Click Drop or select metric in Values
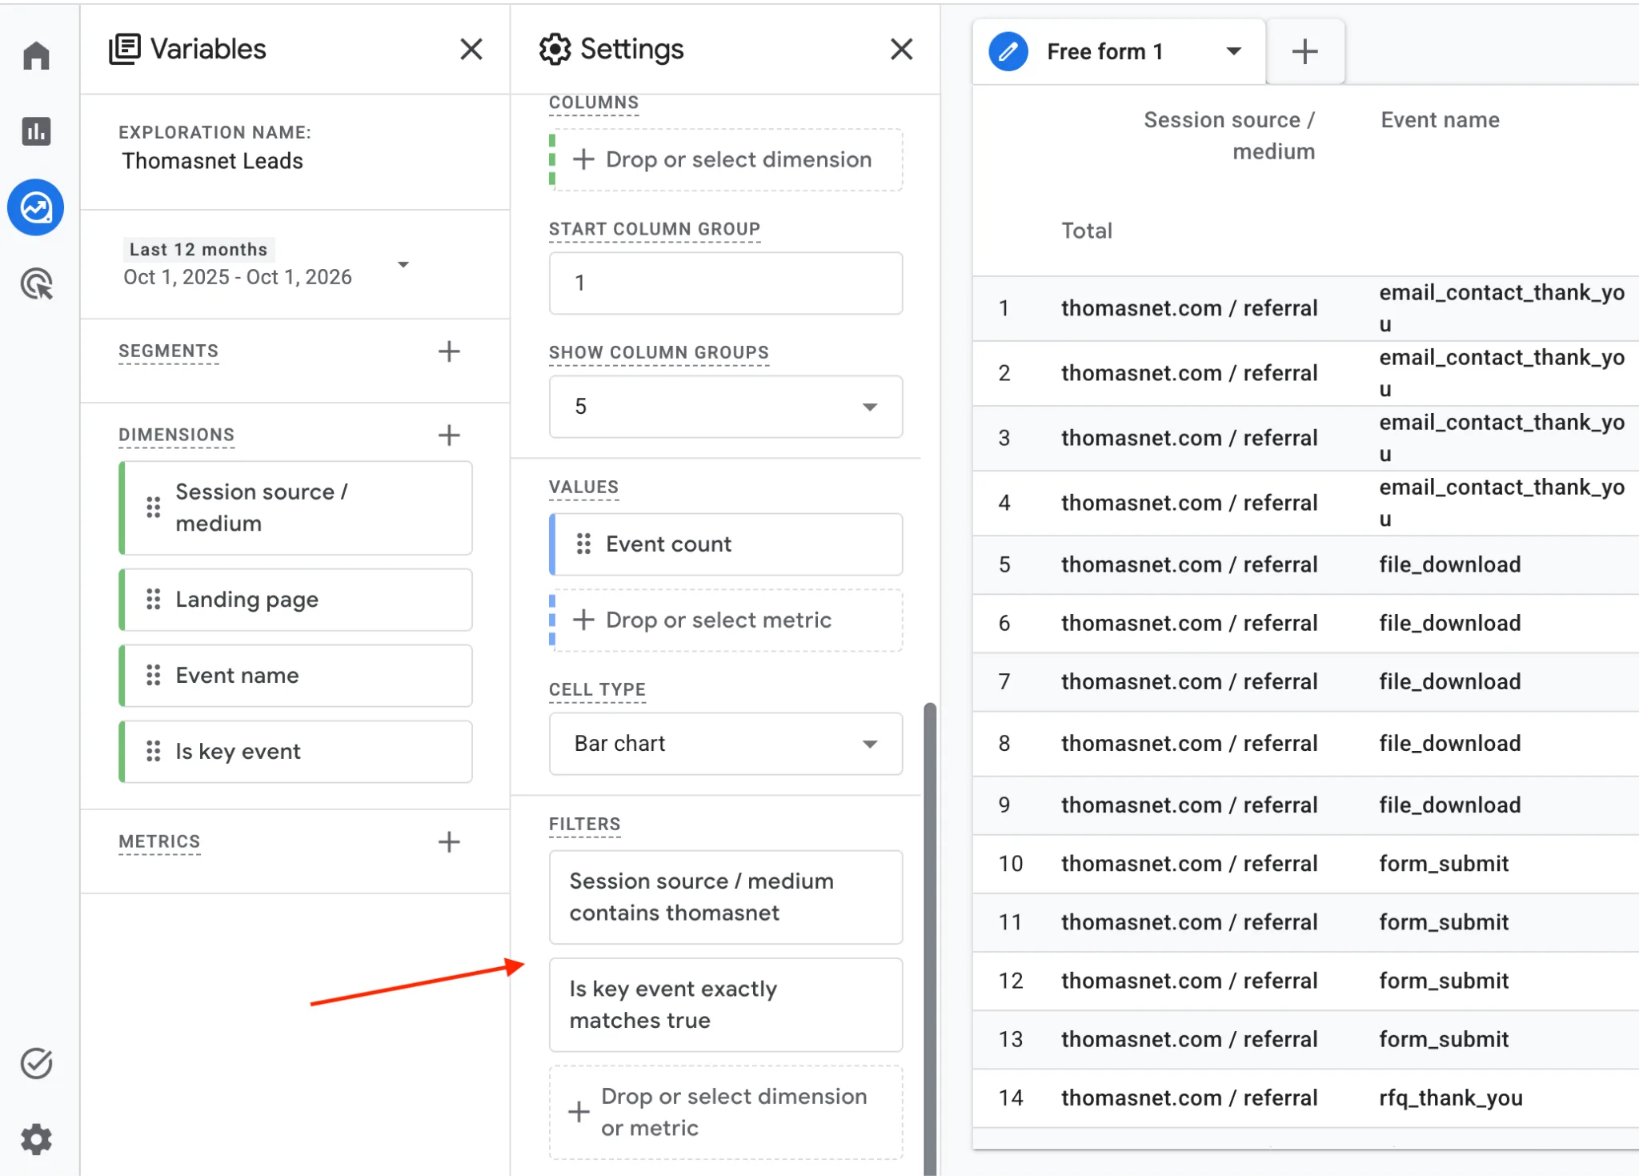Viewport: 1639px width, 1176px height. (x=726, y=620)
